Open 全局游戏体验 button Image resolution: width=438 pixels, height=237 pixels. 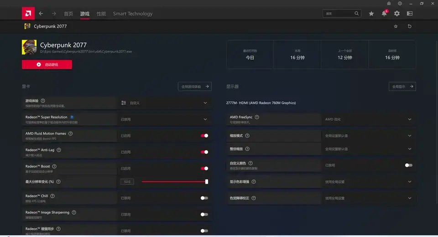tap(195, 87)
